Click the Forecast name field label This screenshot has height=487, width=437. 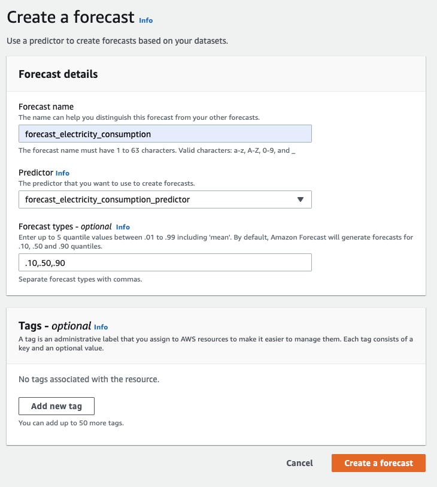46,107
